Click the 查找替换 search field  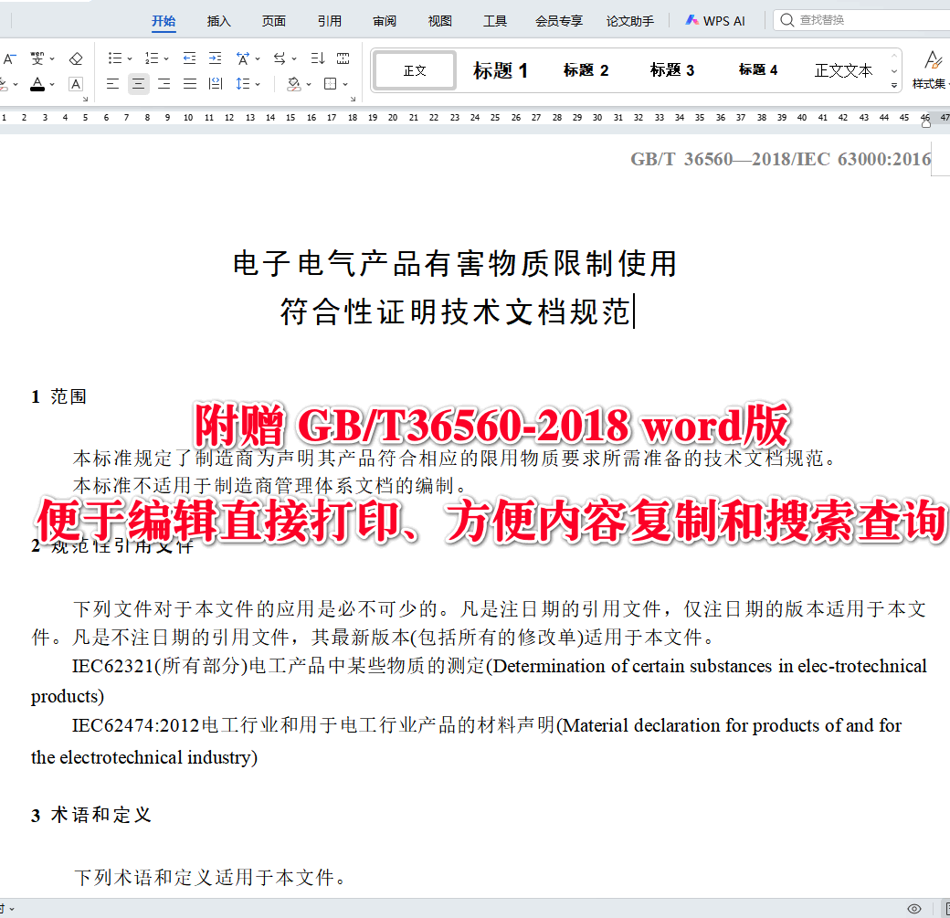862,20
